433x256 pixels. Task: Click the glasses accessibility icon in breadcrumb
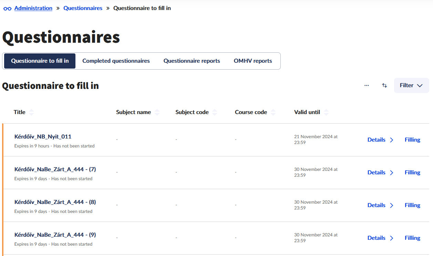(x=7, y=8)
